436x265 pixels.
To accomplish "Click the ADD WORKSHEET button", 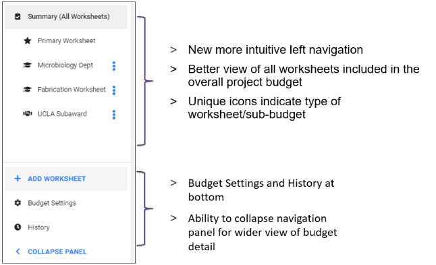I will (66, 179).
